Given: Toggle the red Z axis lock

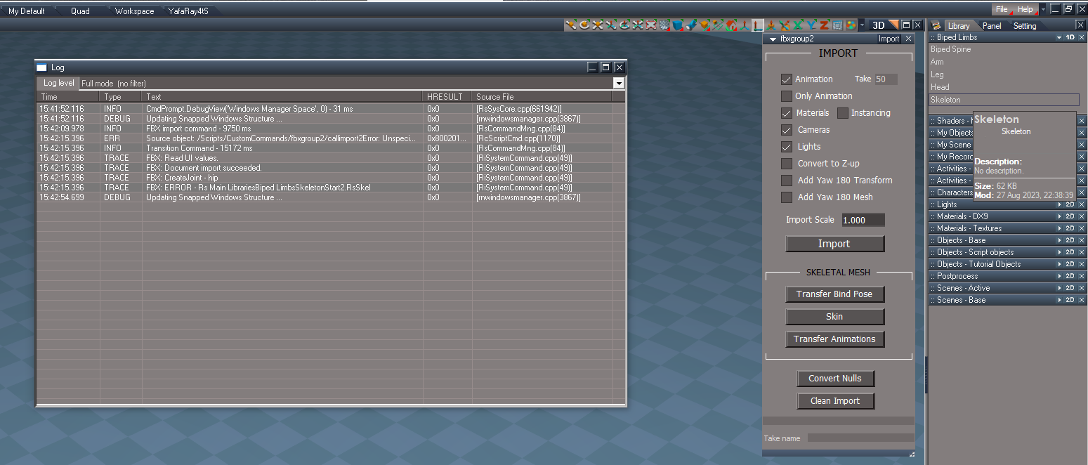Looking at the screenshot, I should [824, 25].
